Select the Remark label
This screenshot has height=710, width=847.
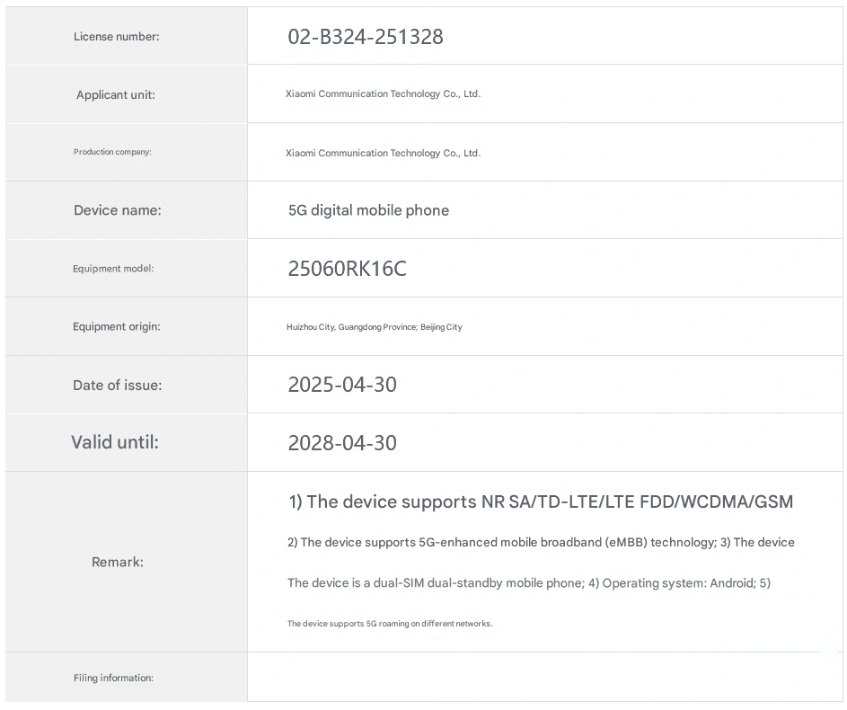coord(118,562)
